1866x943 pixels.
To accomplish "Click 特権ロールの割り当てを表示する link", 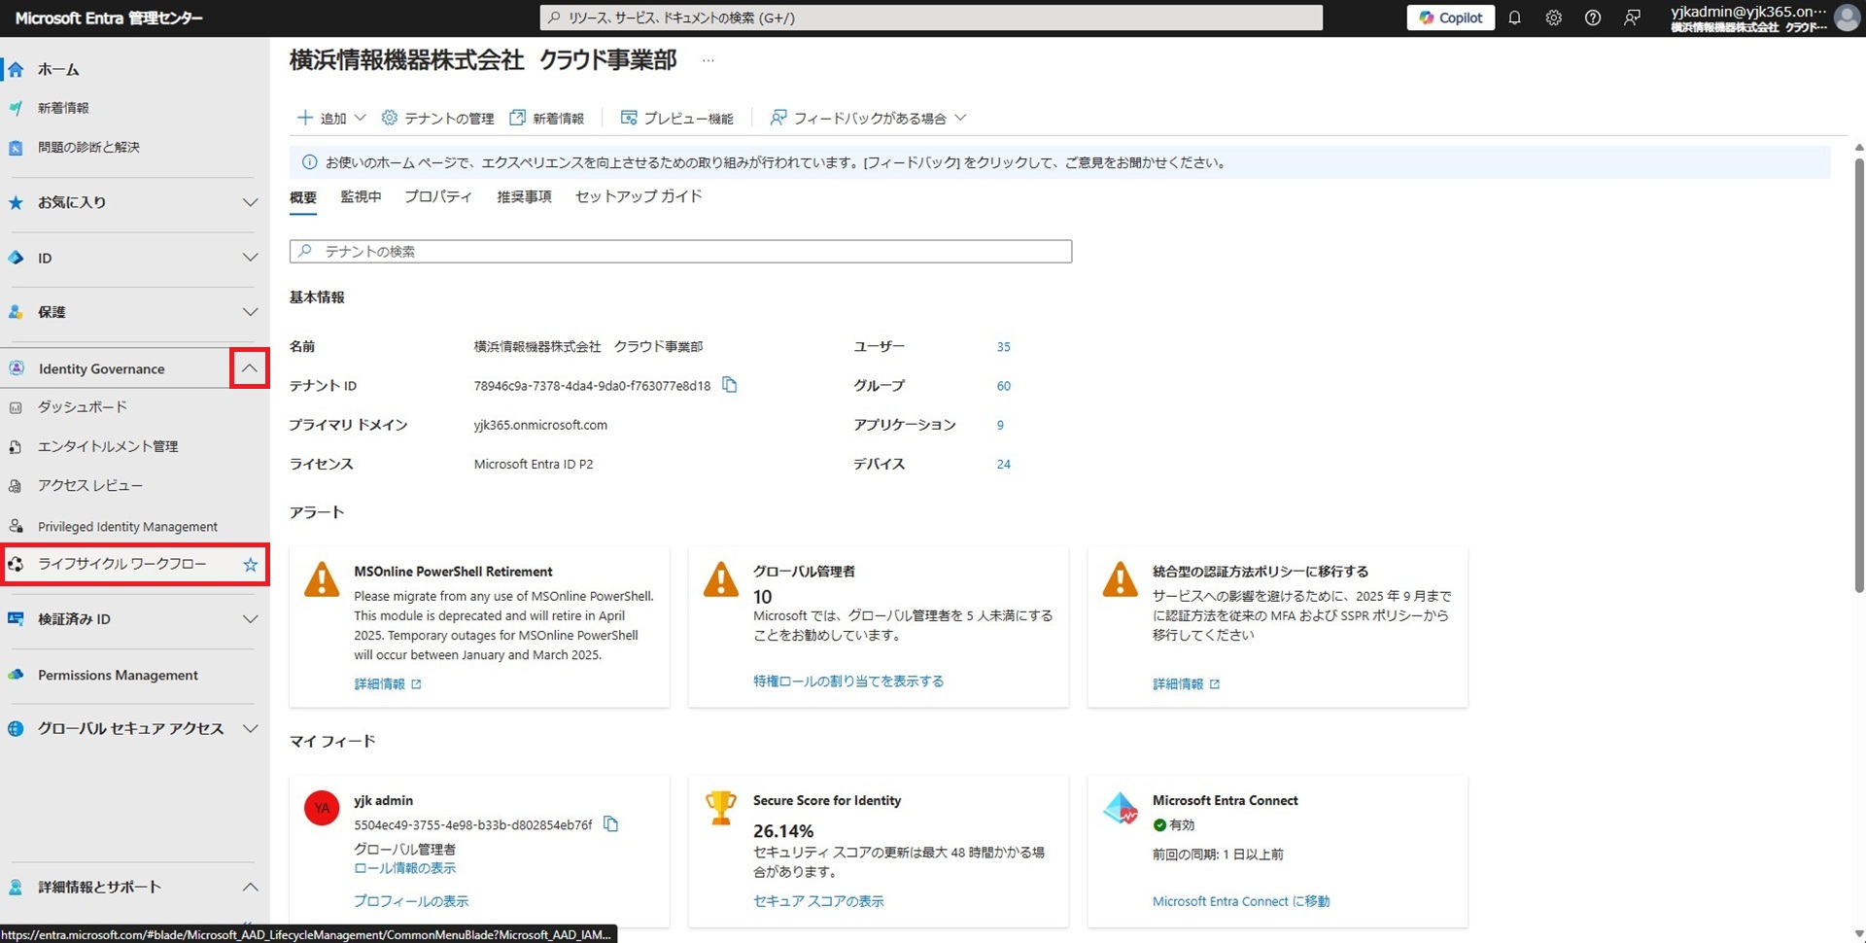I will tap(848, 681).
